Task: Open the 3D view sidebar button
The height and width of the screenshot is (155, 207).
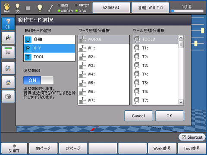Action: coord(8,24)
